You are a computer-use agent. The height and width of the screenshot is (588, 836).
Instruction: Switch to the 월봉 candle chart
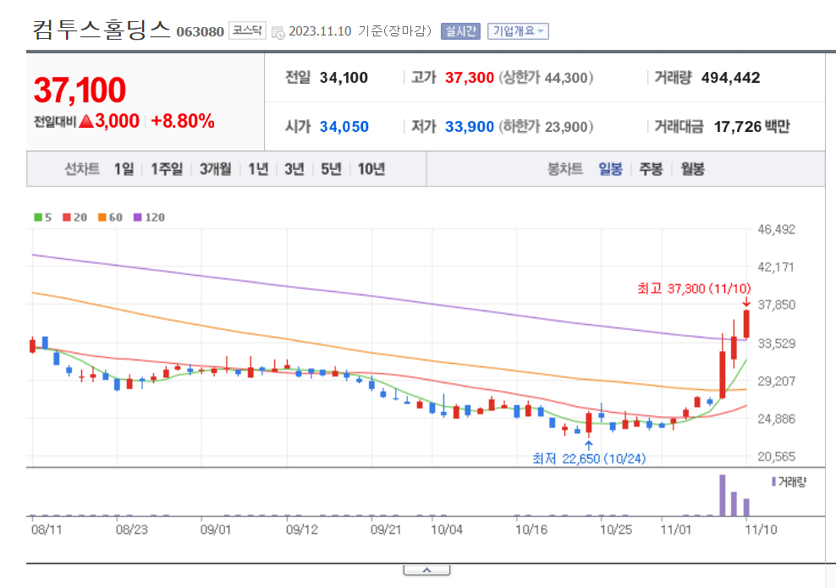click(693, 169)
